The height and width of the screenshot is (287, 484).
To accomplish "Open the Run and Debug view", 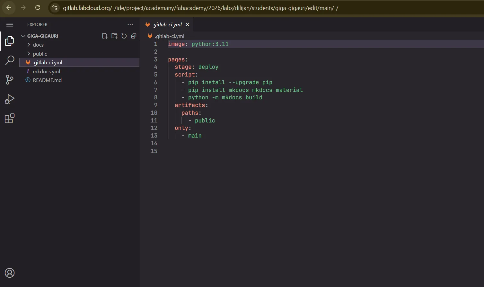I will pyautogui.click(x=10, y=99).
